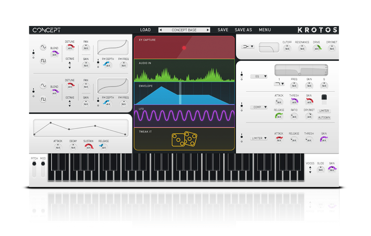Click oscillator 2 FM Freq knob
The width and height of the screenshot is (371, 236).
[x=124, y=104]
